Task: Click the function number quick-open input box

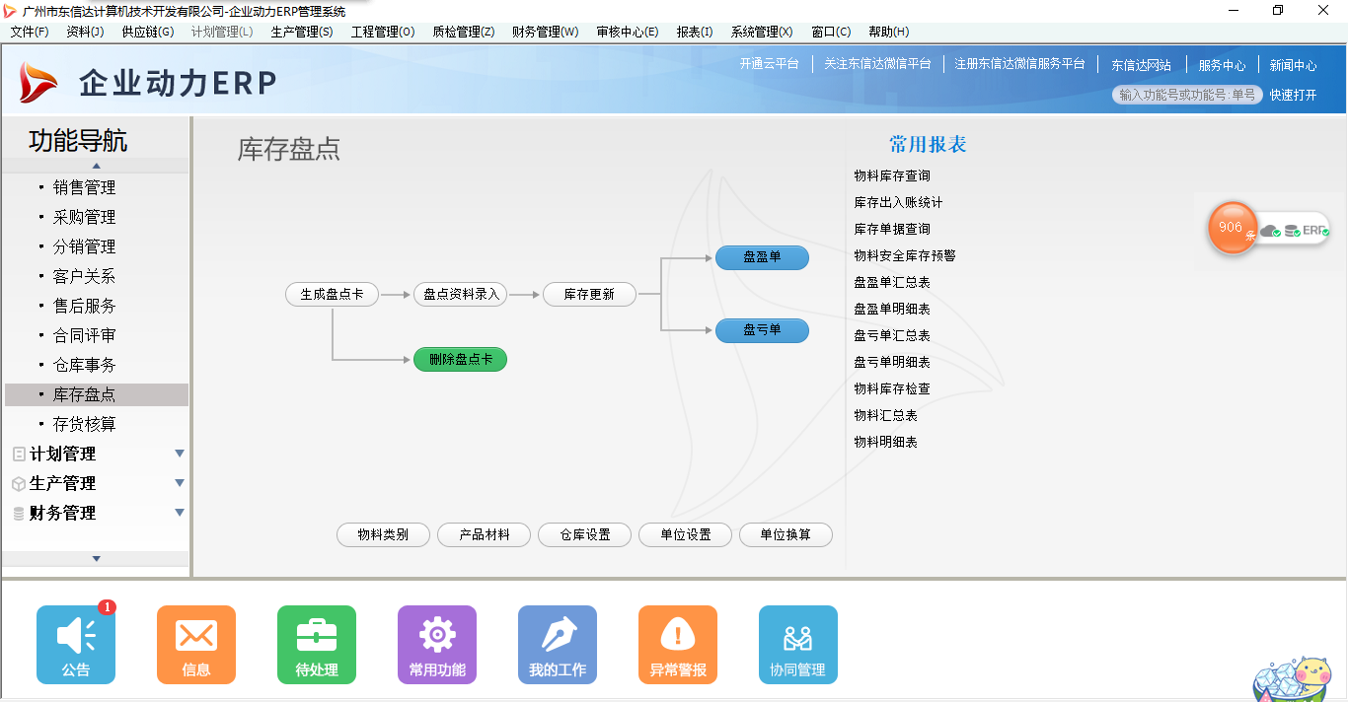Action: pos(1188,96)
